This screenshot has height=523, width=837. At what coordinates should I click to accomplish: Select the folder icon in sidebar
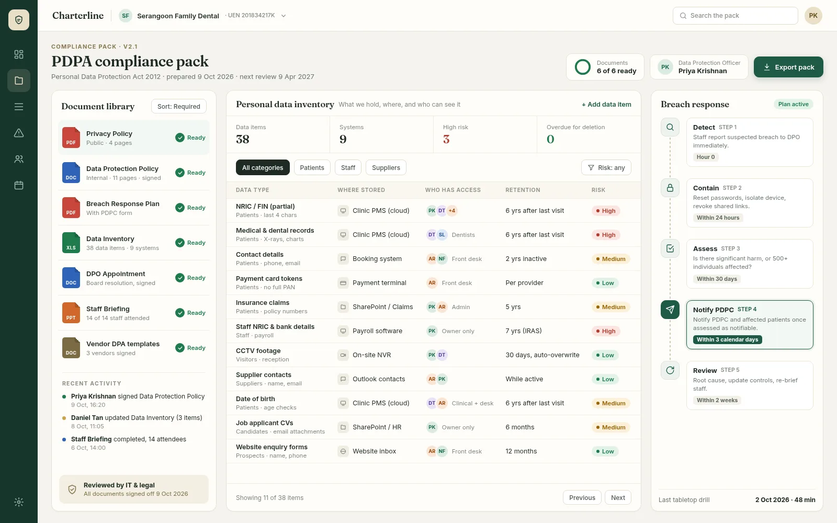19,81
